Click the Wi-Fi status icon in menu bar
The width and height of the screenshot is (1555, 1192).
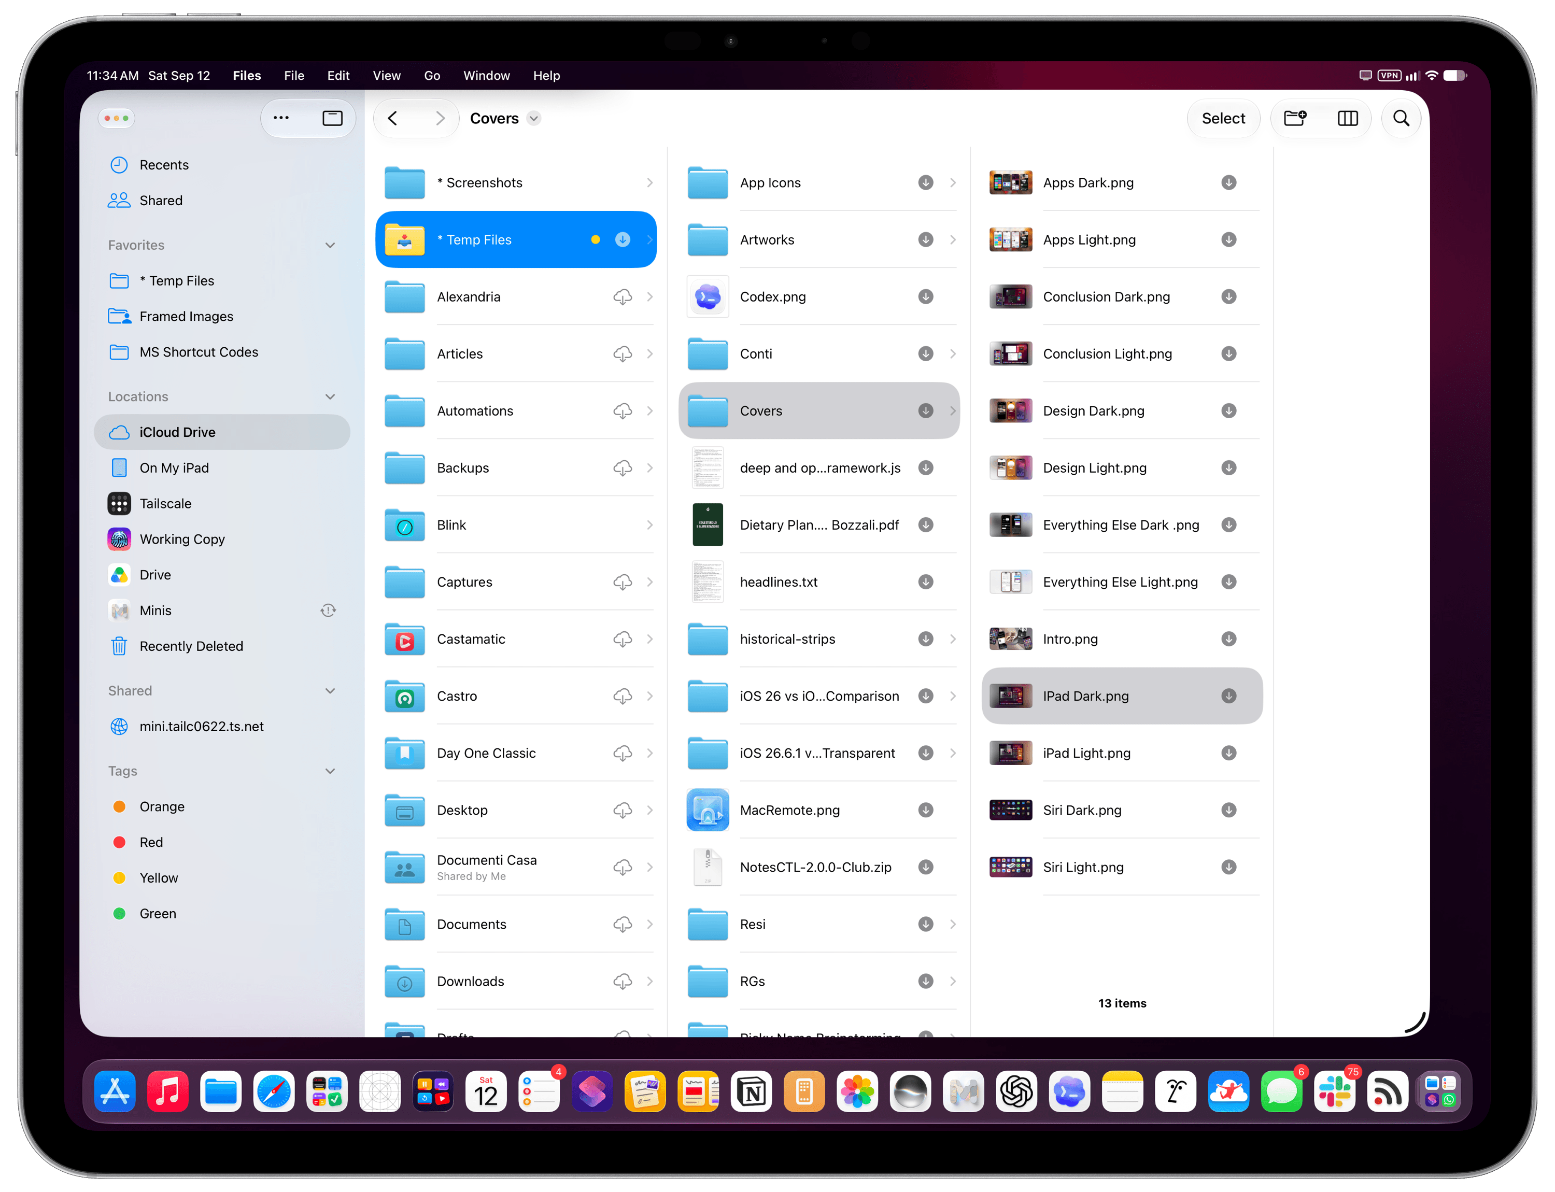coord(1432,75)
